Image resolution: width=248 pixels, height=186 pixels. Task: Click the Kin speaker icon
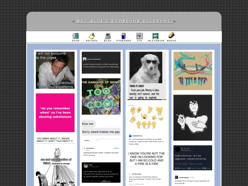140,36
